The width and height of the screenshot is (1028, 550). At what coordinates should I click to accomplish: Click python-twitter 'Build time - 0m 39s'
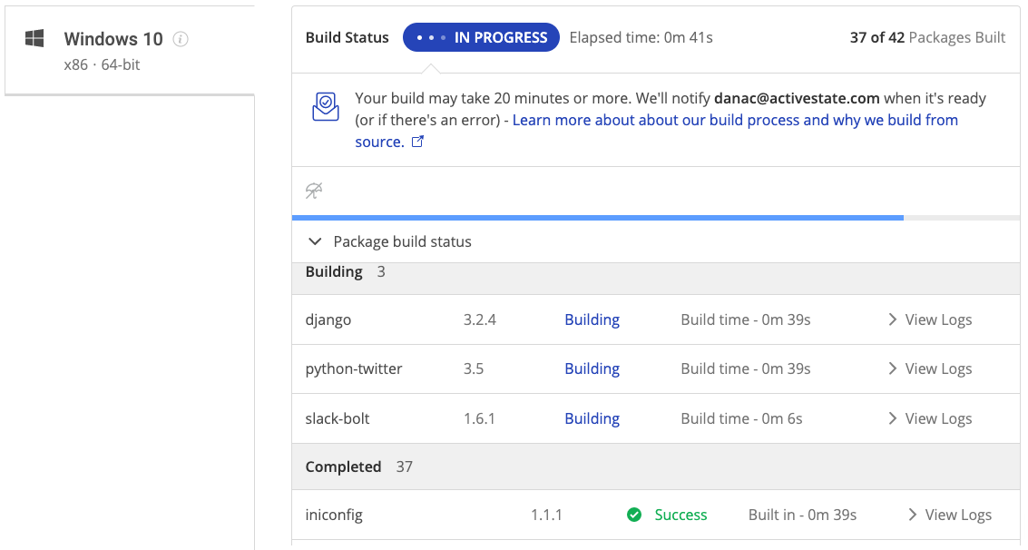pyautogui.click(x=746, y=369)
